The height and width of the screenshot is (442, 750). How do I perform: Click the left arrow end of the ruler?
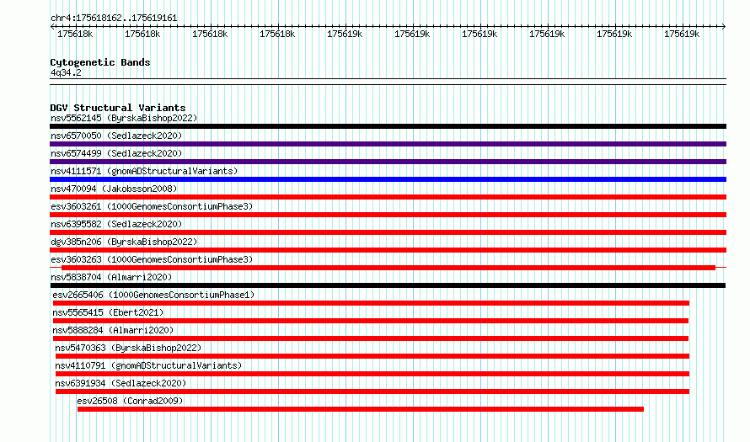pos(52,26)
